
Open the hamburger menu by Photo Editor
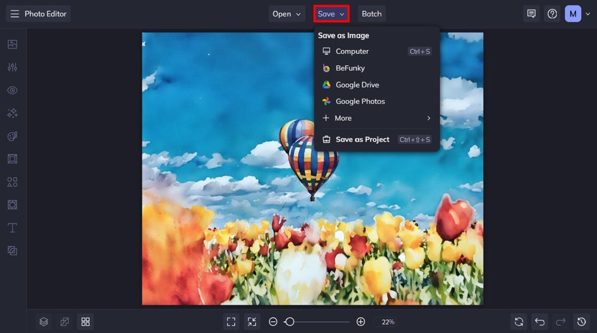click(x=15, y=14)
